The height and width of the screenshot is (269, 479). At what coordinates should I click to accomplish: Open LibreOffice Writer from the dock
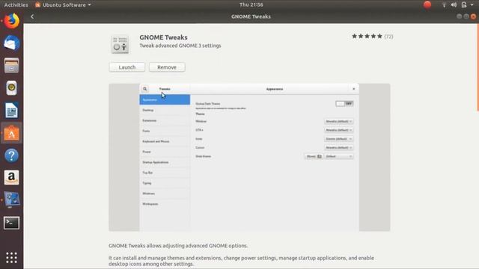(x=12, y=111)
